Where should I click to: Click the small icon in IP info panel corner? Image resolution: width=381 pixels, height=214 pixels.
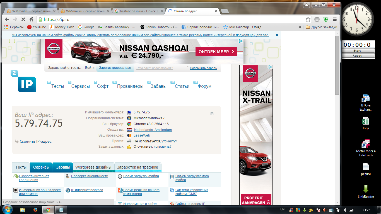click(x=212, y=114)
